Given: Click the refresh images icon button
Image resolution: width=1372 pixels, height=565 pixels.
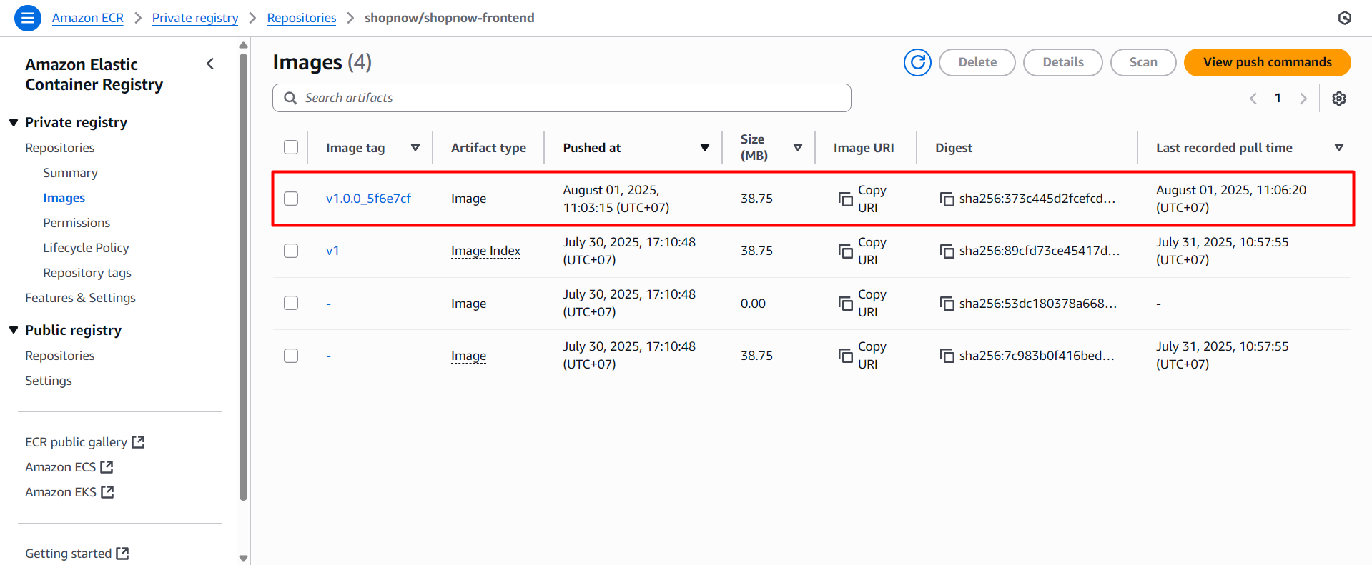Looking at the screenshot, I should click(917, 62).
